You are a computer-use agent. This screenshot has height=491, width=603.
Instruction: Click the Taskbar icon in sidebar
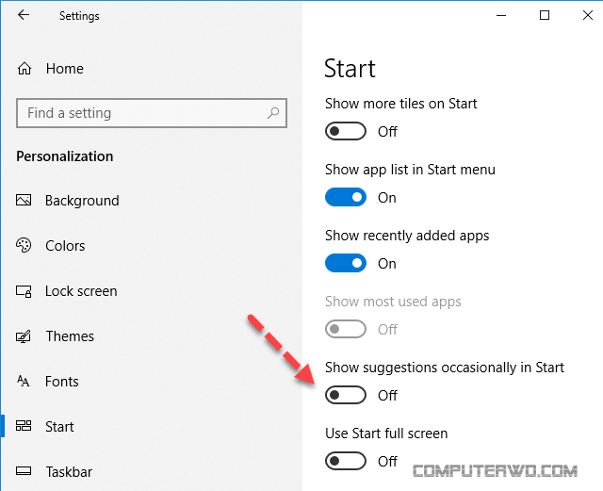[24, 470]
